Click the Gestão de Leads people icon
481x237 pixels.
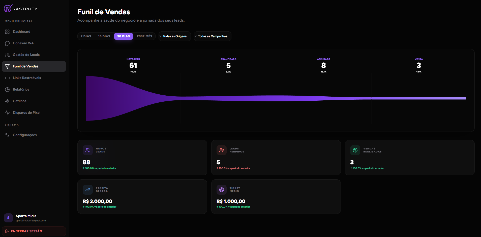tap(7, 55)
